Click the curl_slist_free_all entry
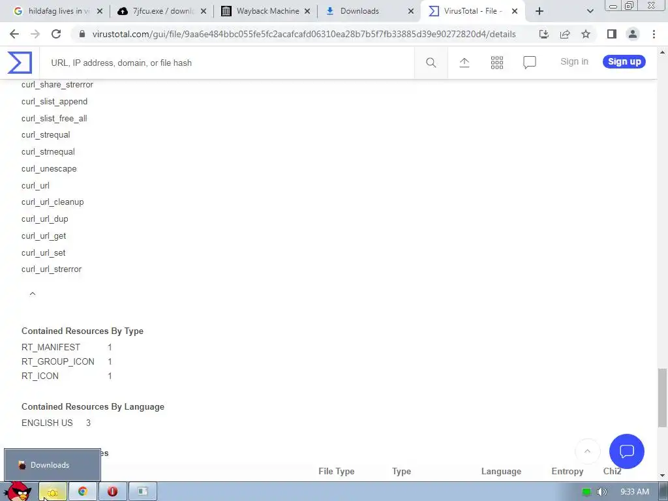 tap(54, 119)
